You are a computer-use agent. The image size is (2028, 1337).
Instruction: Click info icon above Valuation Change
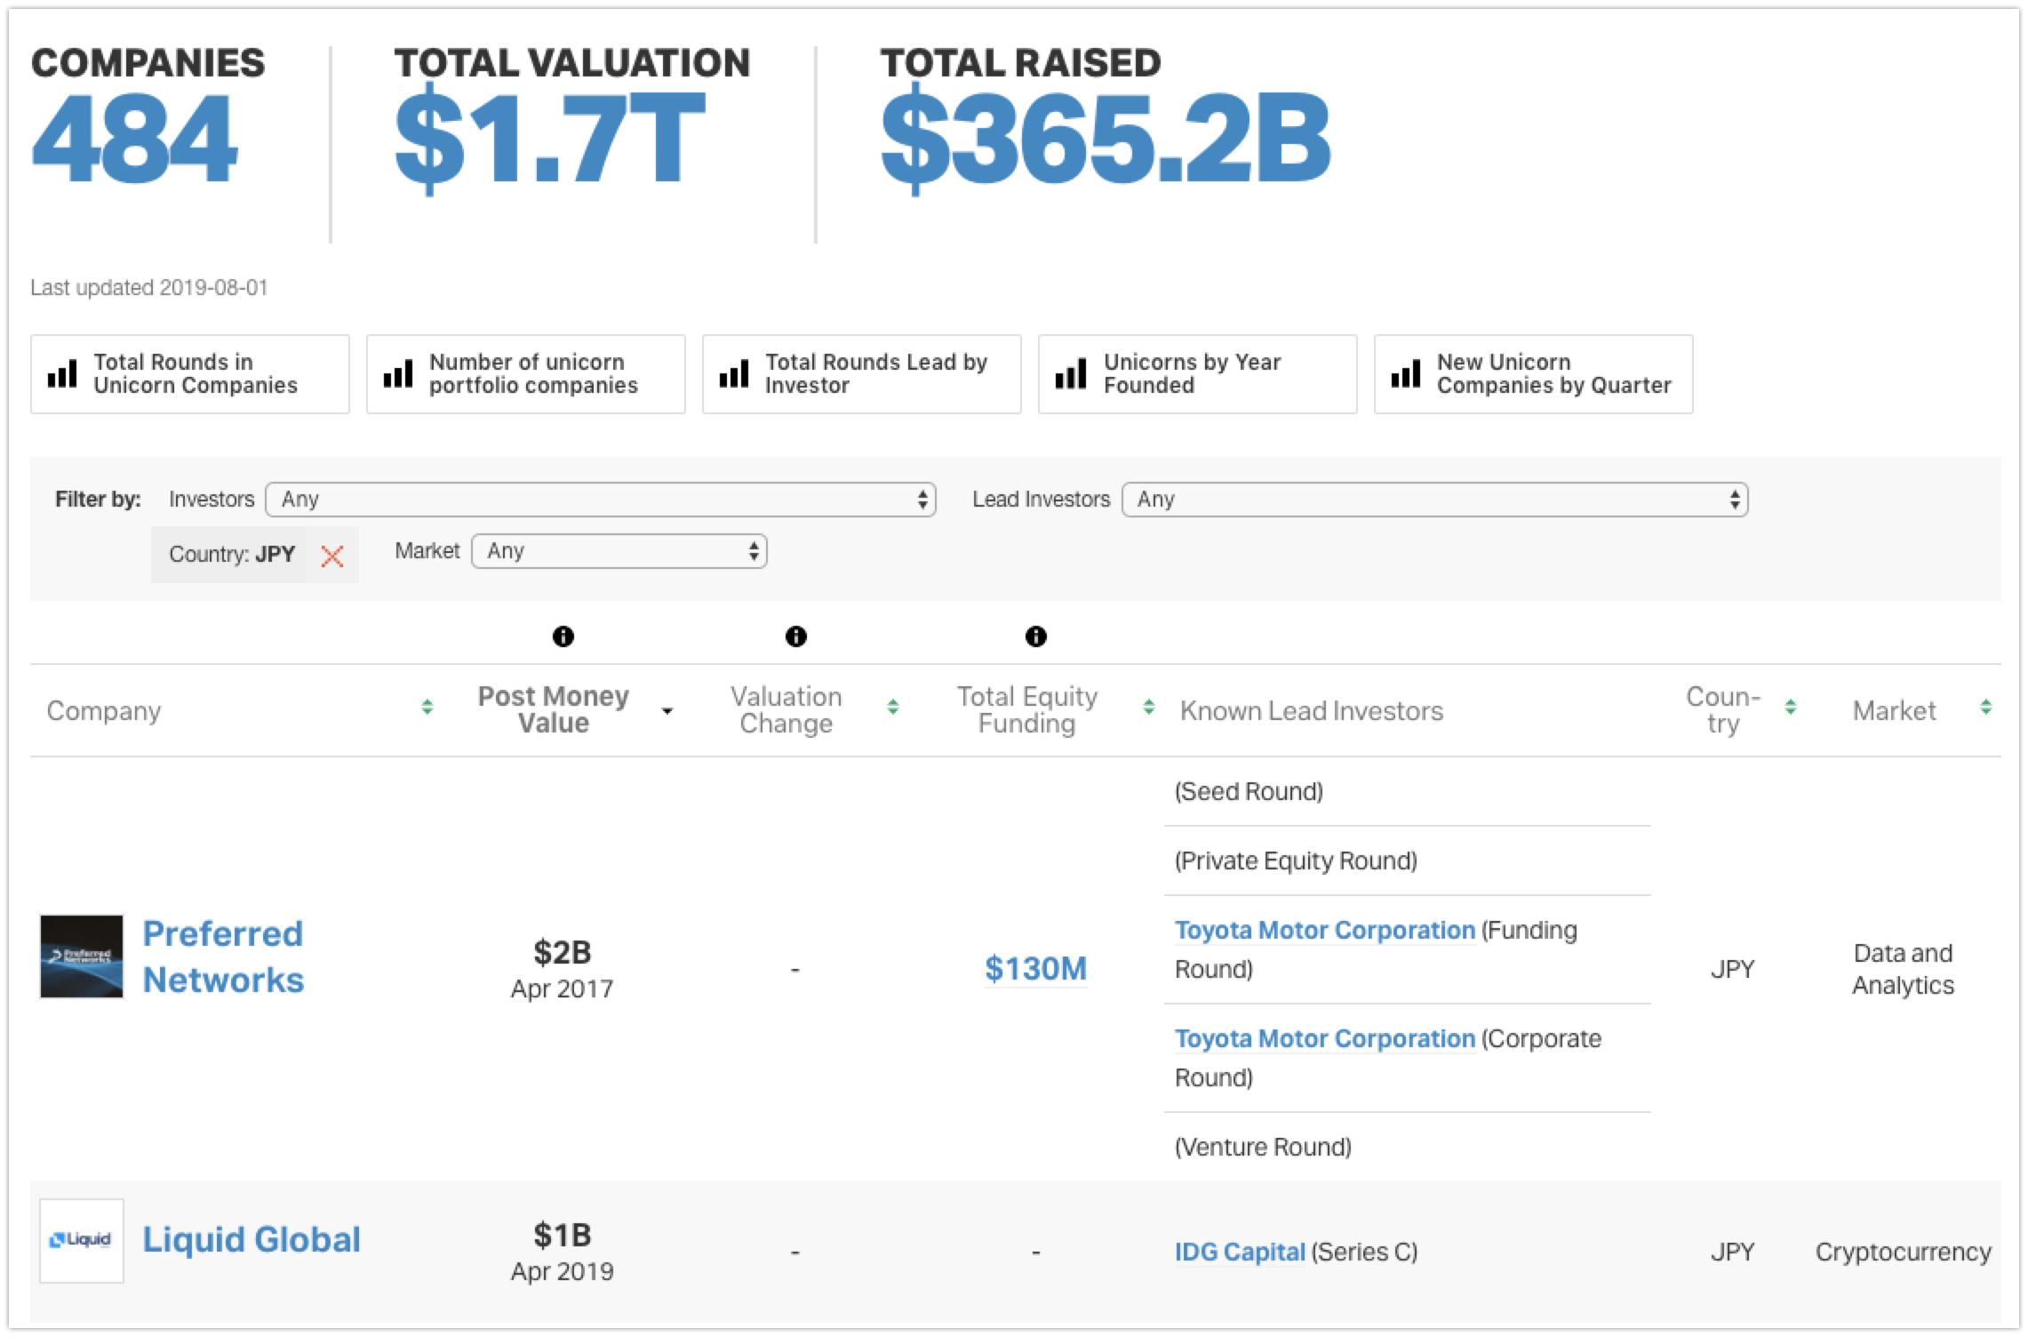[795, 636]
